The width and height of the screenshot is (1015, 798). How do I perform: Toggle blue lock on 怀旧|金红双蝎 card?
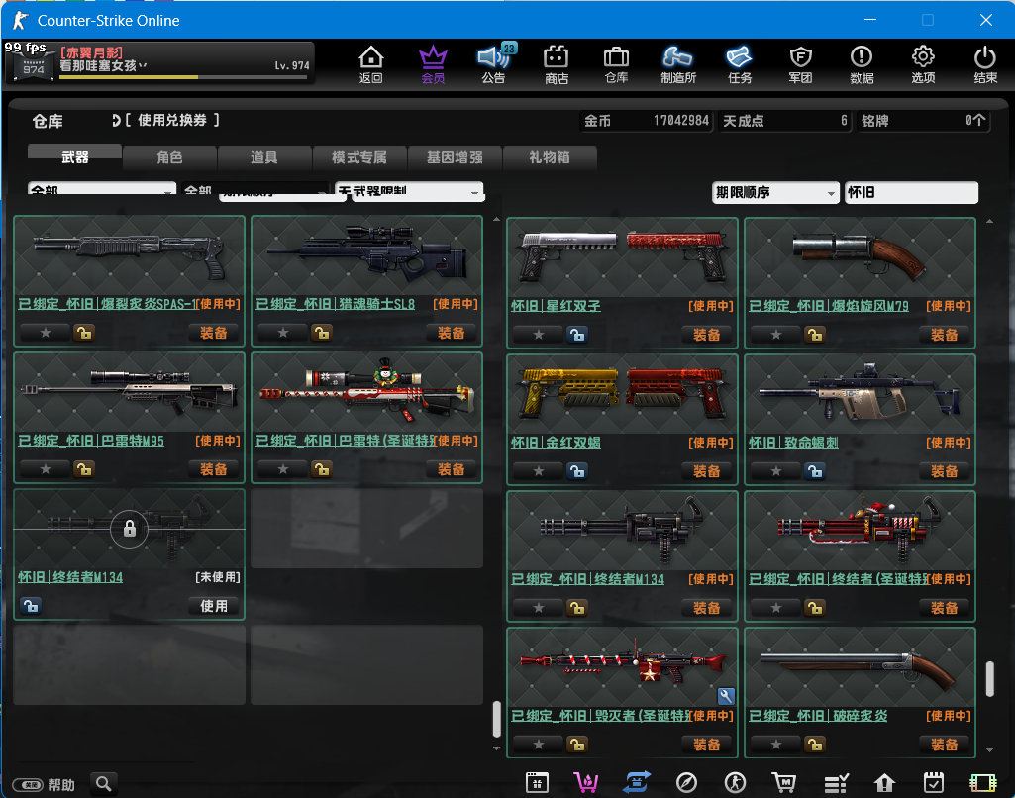click(x=577, y=471)
